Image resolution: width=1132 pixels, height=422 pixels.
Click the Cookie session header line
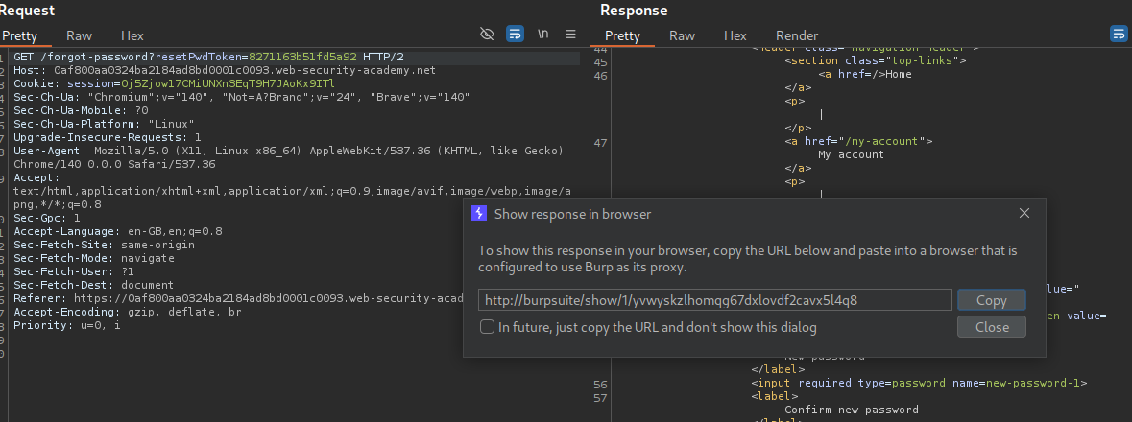173,83
